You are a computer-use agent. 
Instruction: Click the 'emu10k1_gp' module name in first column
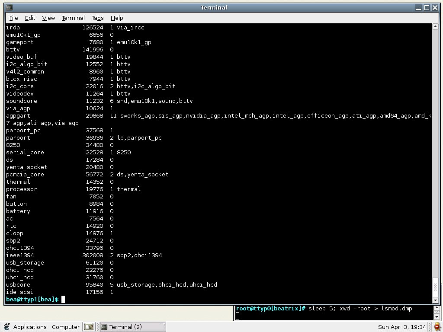click(23, 35)
